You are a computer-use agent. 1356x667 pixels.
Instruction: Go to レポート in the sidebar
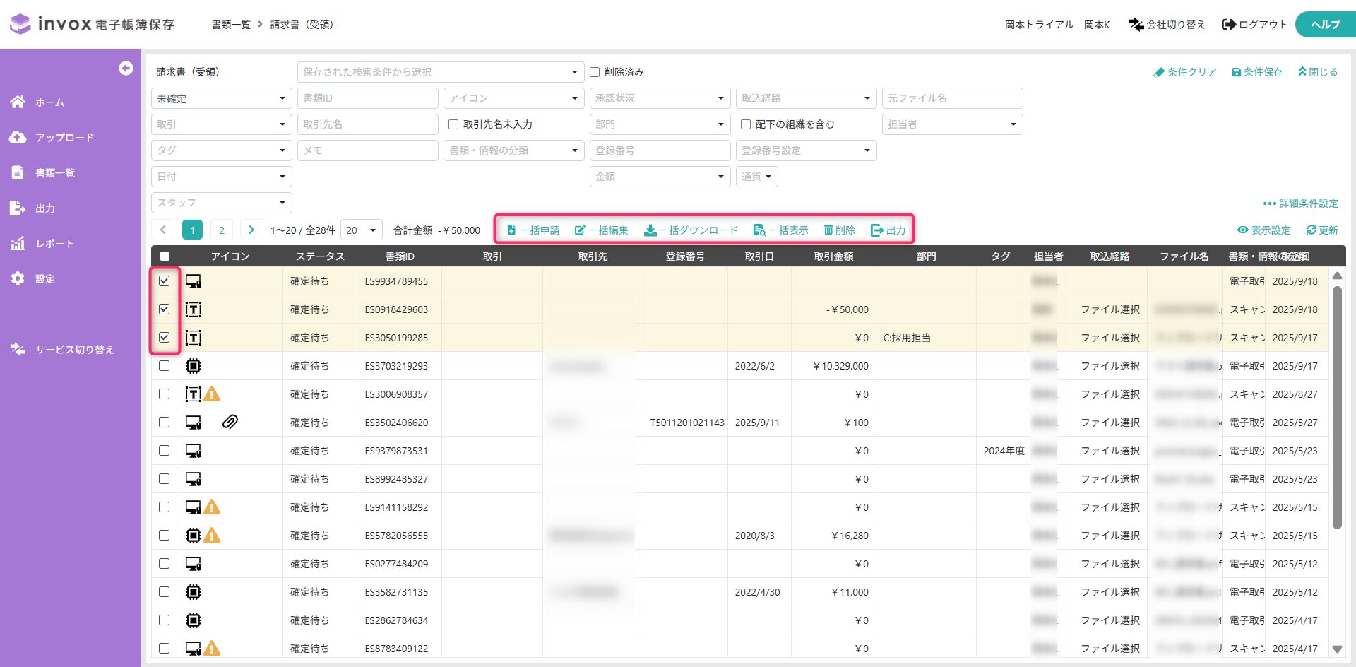click(54, 244)
